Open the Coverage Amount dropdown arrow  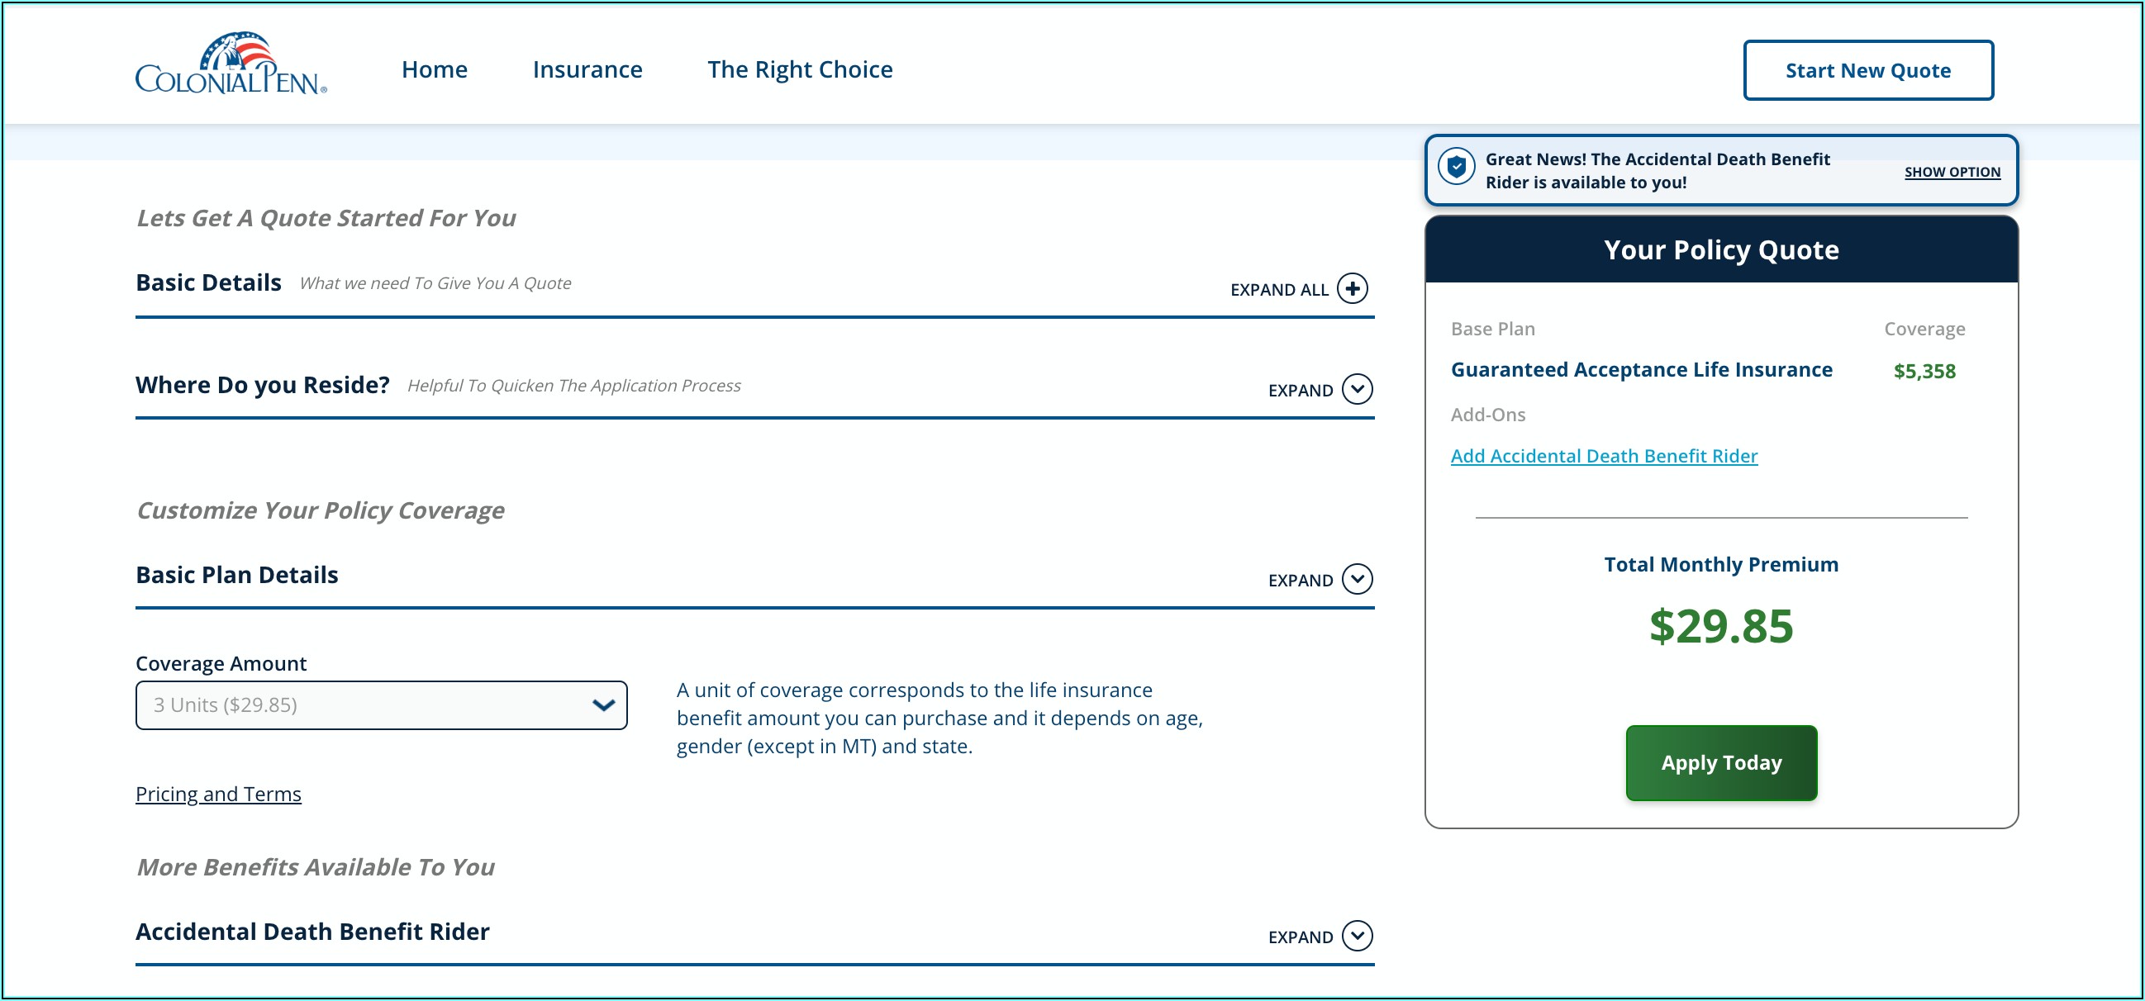[x=603, y=705]
